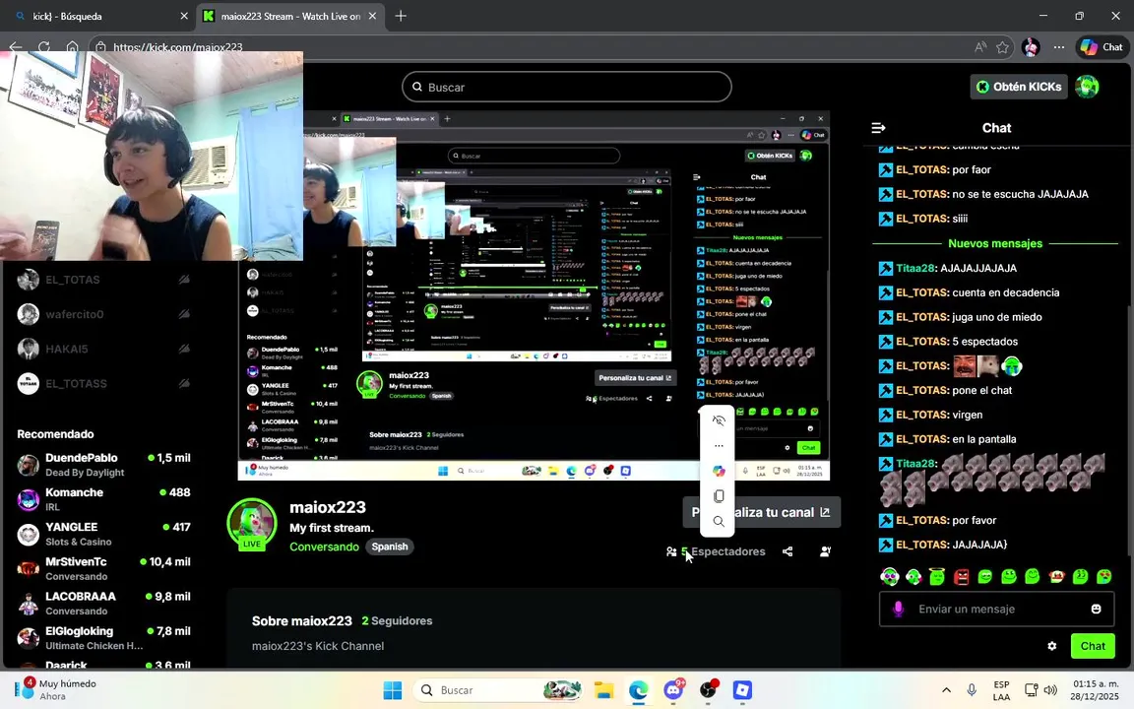
Task: Go to browser home page
Action: click(72, 47)
